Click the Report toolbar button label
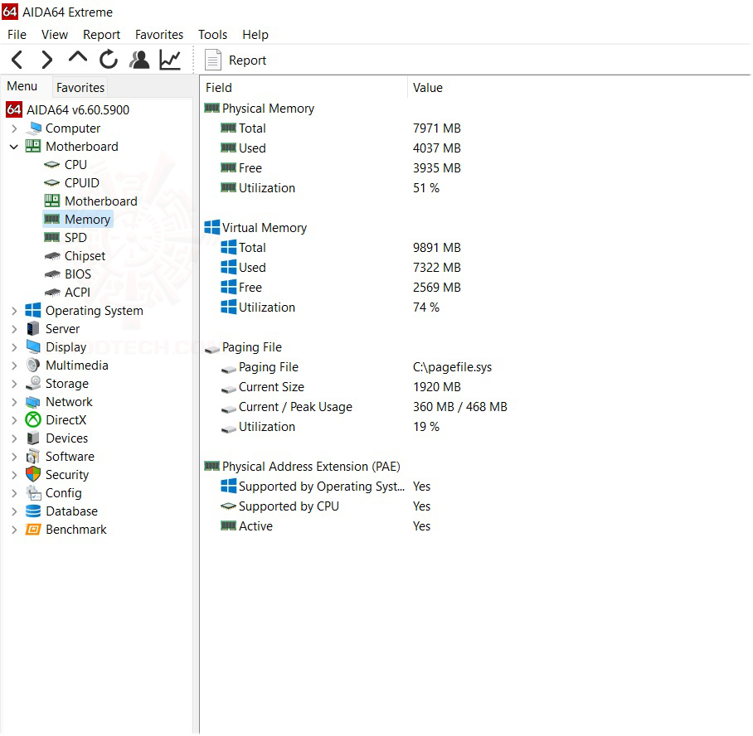The width and height of the screenshot is (753, 736). pyautogui.click(x=247, y=61)
